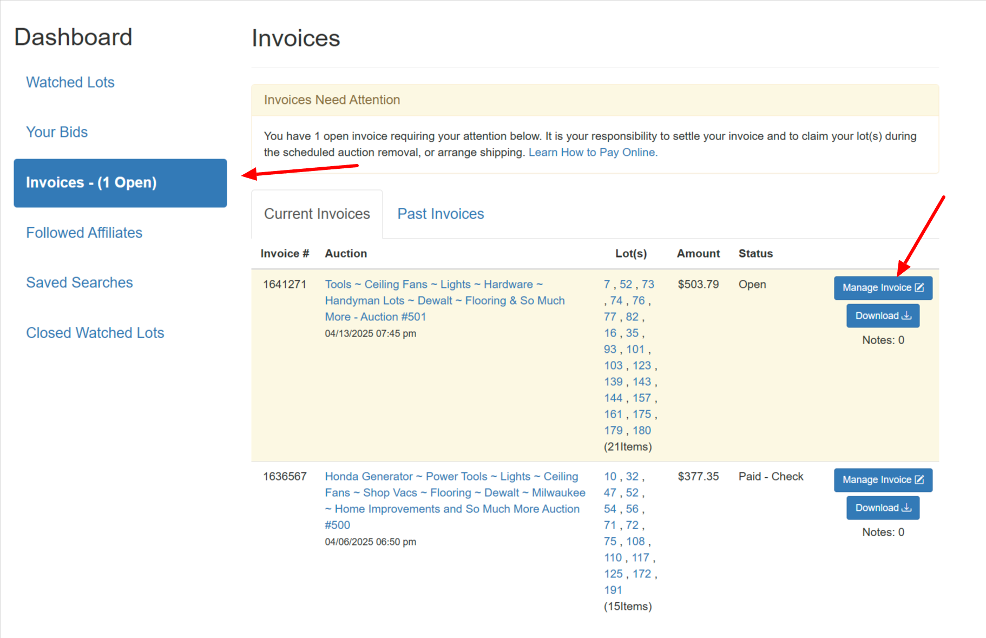Switch to the Past Invoices tab

pyautogui.click(x=441, y=214)
